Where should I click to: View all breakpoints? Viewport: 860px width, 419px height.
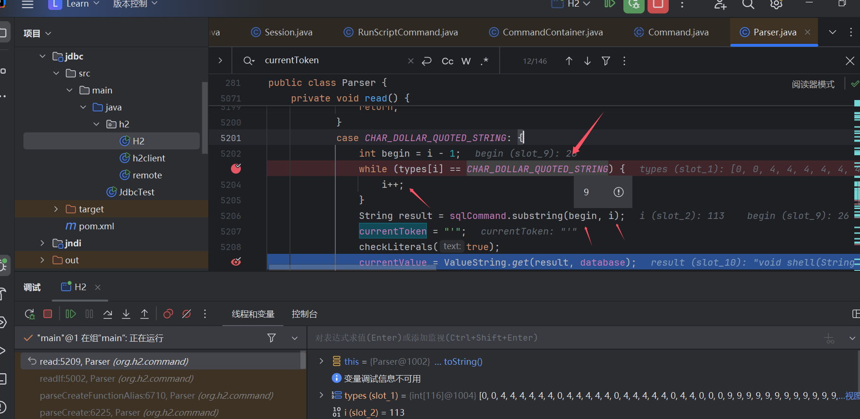coord(168,314)
